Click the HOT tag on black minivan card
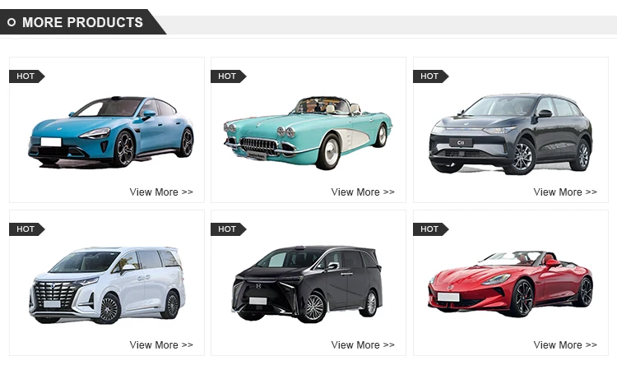 [228, 229]
